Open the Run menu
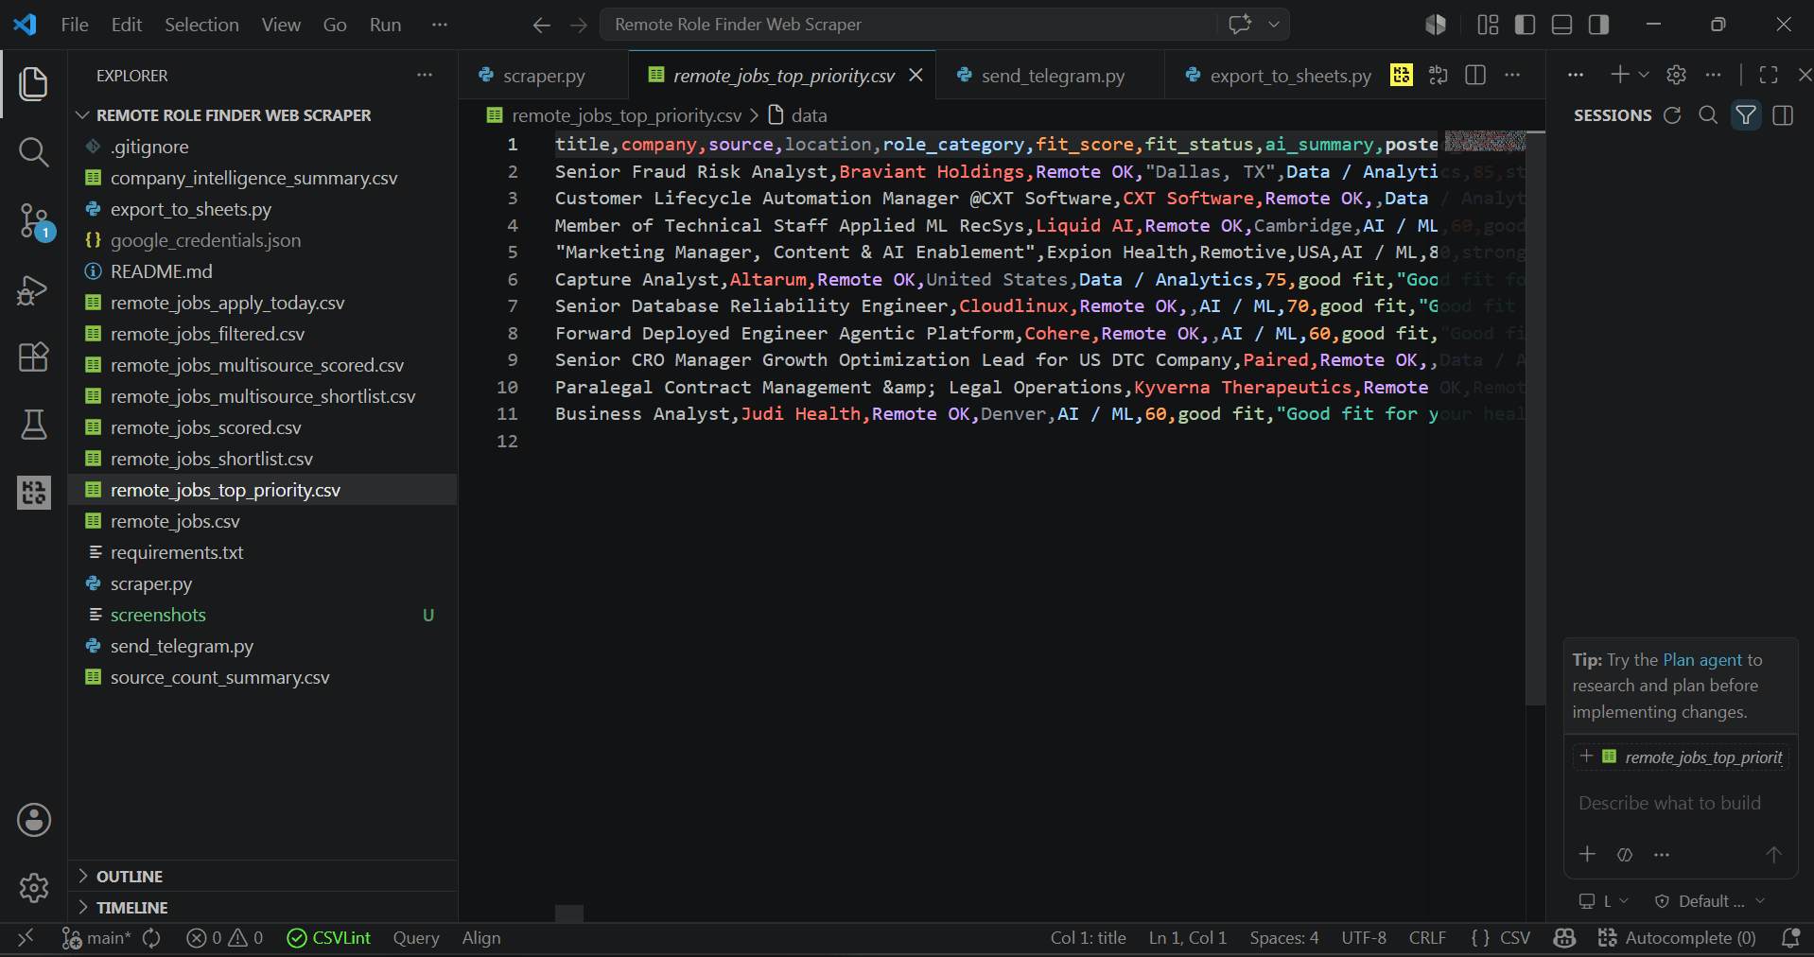1814x957 pixels. tap(385, 25)
